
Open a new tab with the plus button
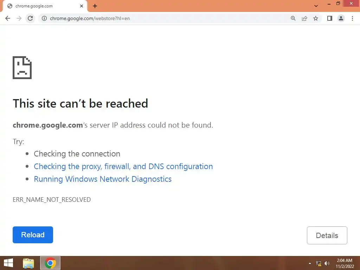pos(95,6)
